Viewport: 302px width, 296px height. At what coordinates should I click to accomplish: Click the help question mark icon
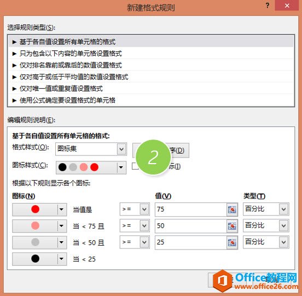268,5
